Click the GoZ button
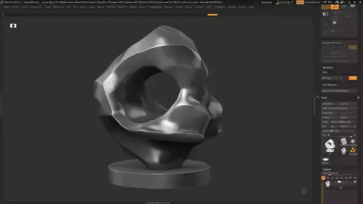 click(325, 126)
